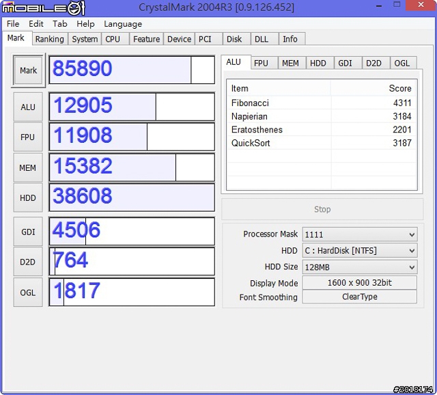
Task: Open the Edit menu
Action: pos(36,24)
